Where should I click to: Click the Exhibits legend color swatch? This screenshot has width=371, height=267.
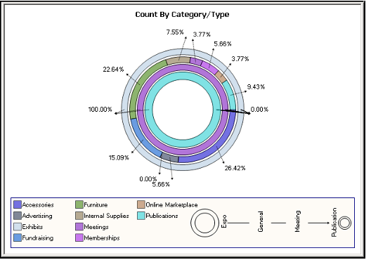coord(18,227)
